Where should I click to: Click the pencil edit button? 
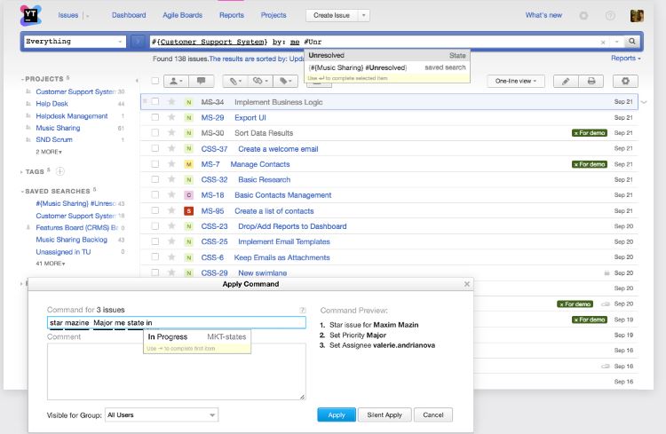[566, 81]
